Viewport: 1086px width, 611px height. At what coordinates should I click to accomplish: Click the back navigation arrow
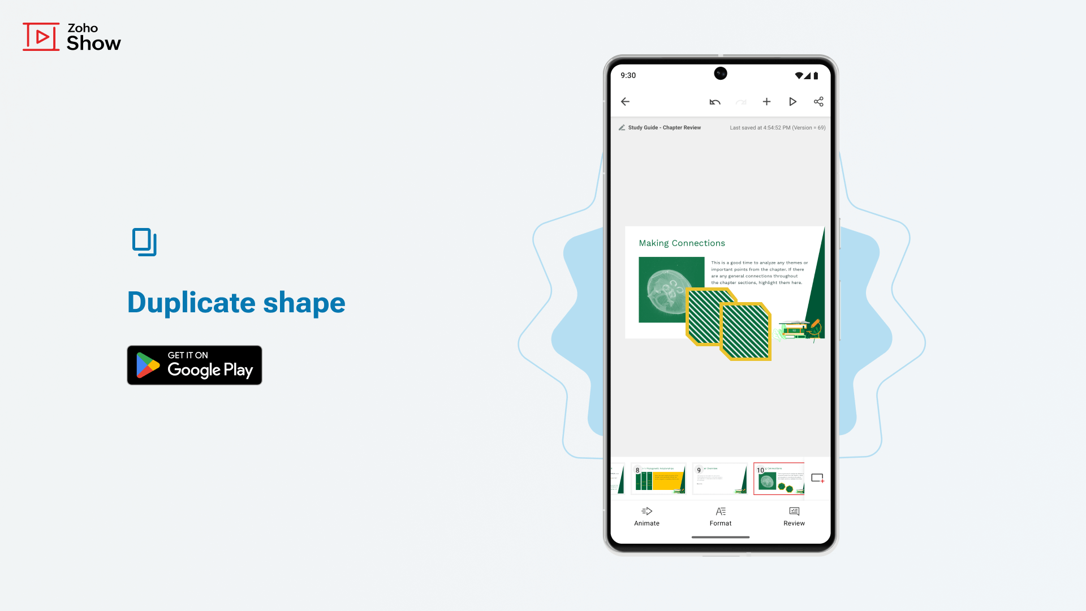click(625, 101)
